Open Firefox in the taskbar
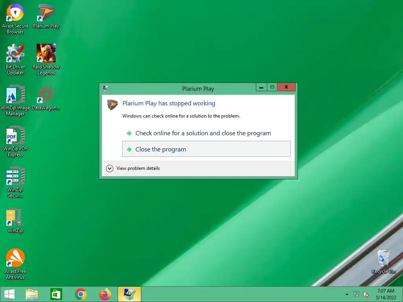Viewport: 403px width, 302px height. [105, 294]
